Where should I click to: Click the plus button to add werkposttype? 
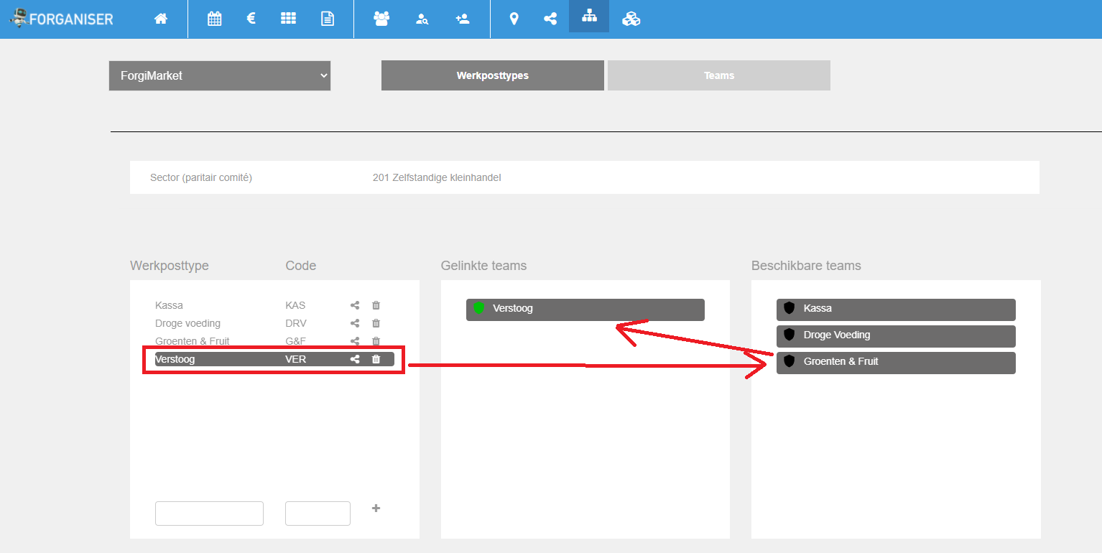(376, 508)
